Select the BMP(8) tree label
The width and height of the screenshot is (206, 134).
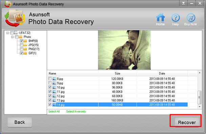coord(33,41)
